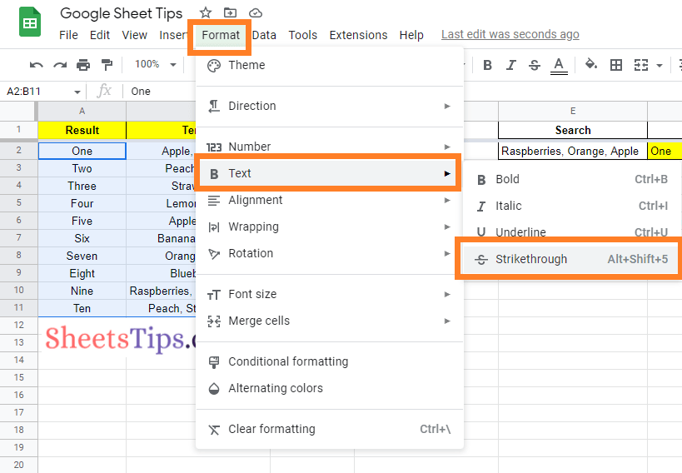
Task: Open the Tools menu
Action: tap(303, 35)
